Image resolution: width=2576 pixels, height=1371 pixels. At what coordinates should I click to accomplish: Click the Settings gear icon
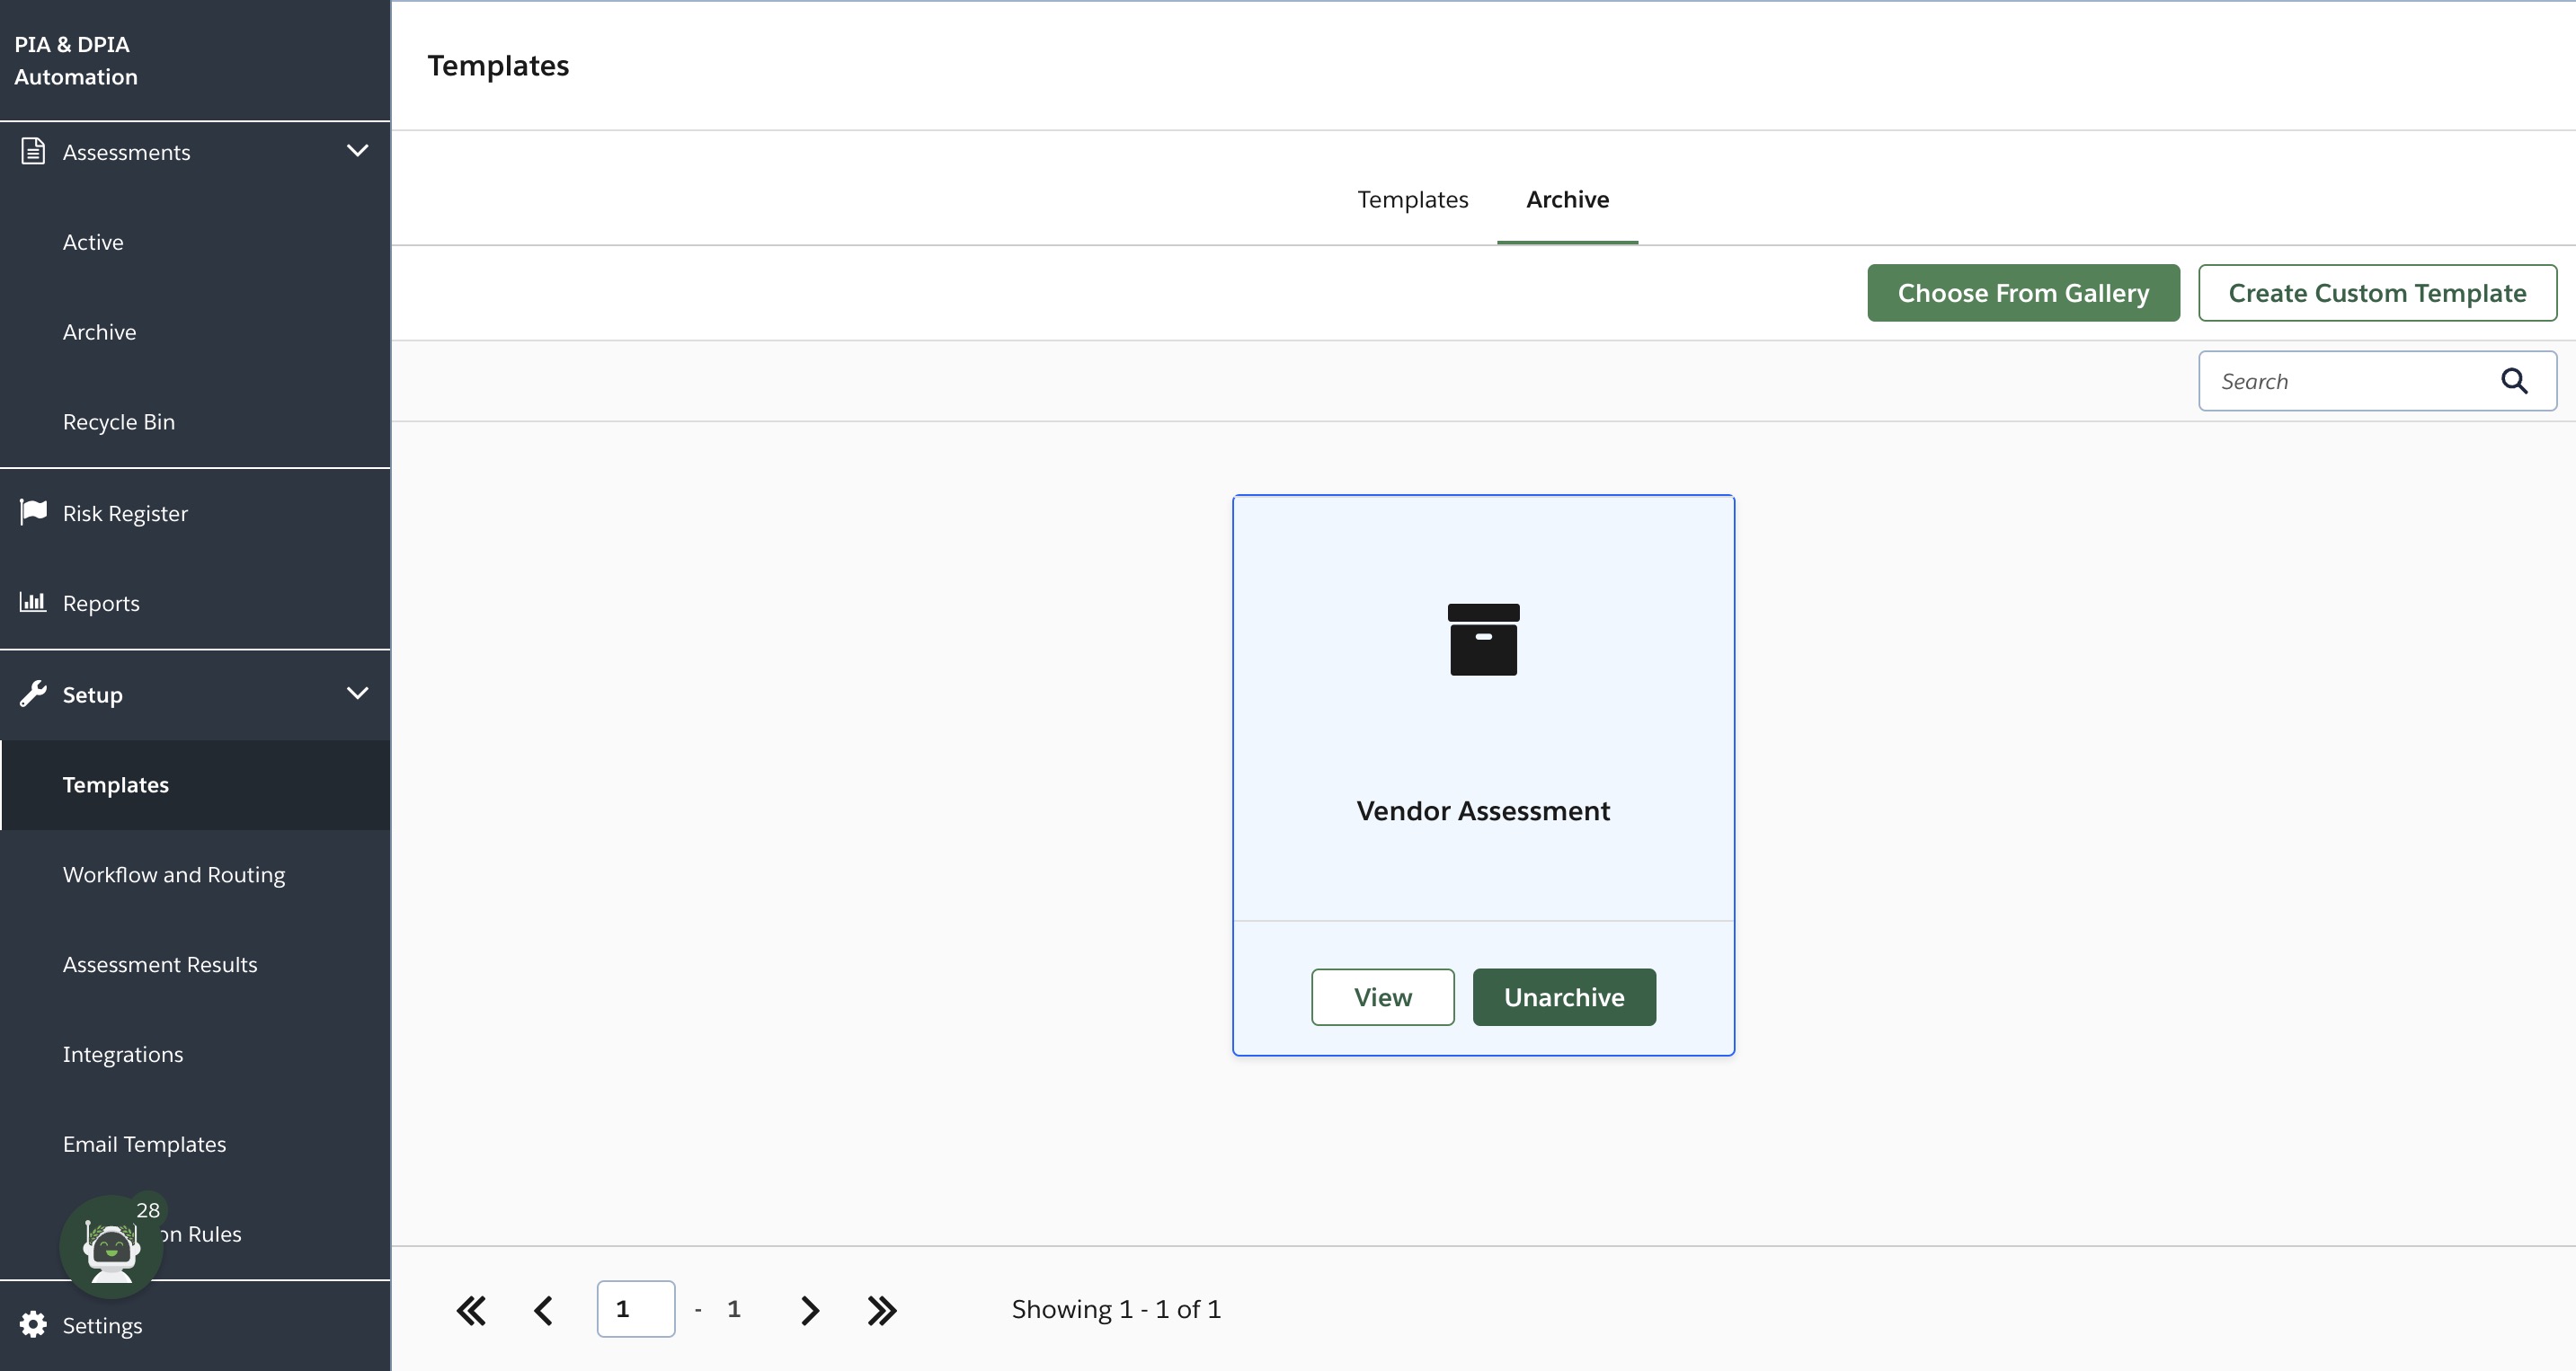click(33, 1324)
